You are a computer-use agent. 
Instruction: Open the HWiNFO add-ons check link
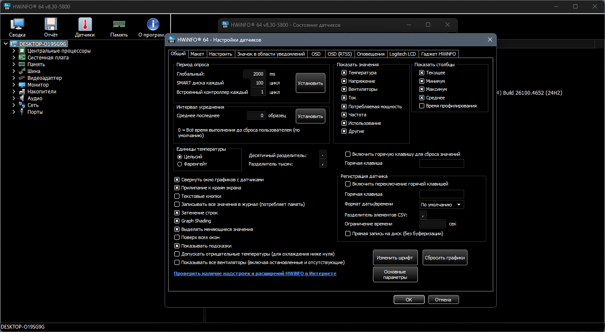click(255, 273)
